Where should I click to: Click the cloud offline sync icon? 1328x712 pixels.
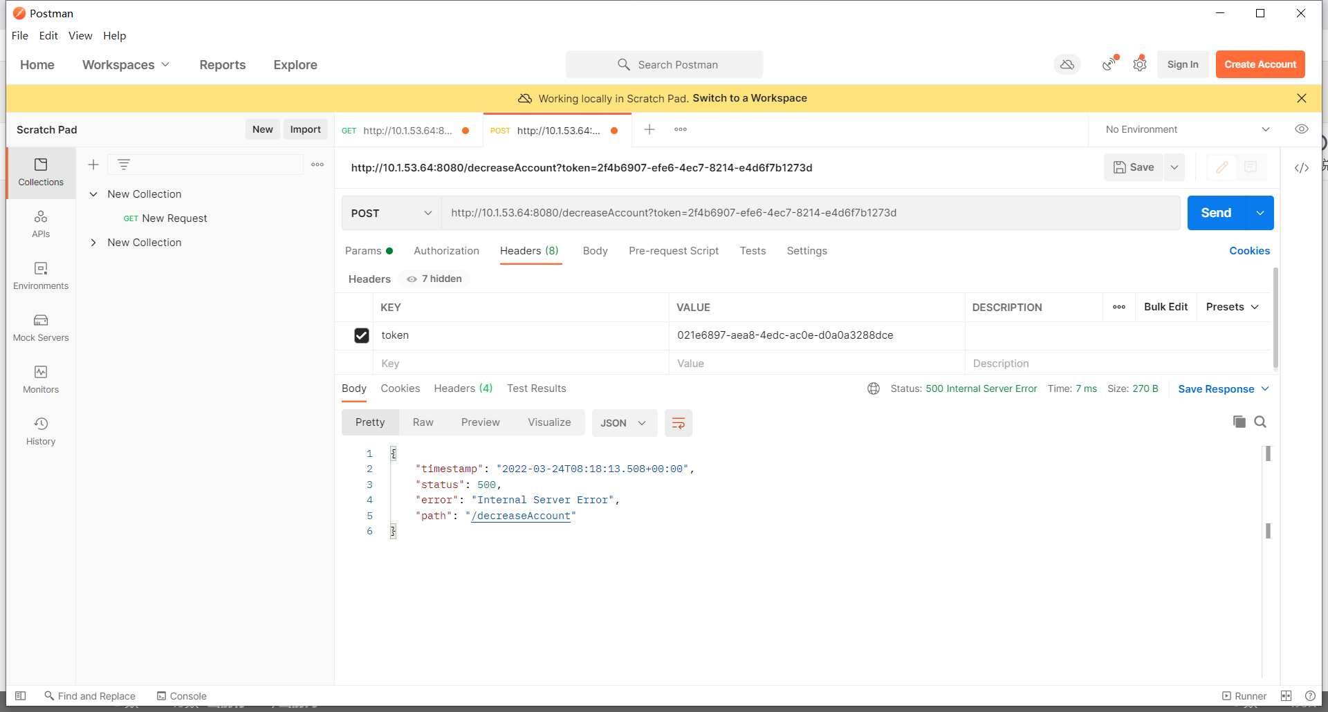pyautogui.click(x=1067, y=64)
